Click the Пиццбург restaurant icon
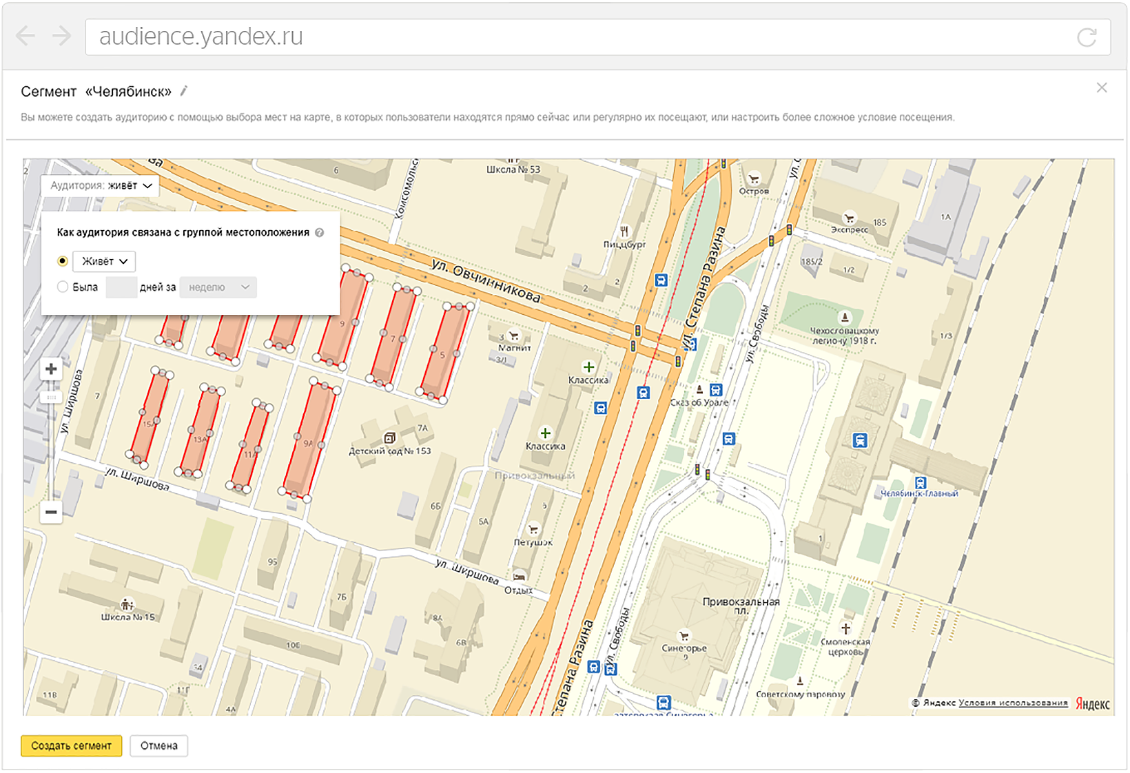 point(624,231)
